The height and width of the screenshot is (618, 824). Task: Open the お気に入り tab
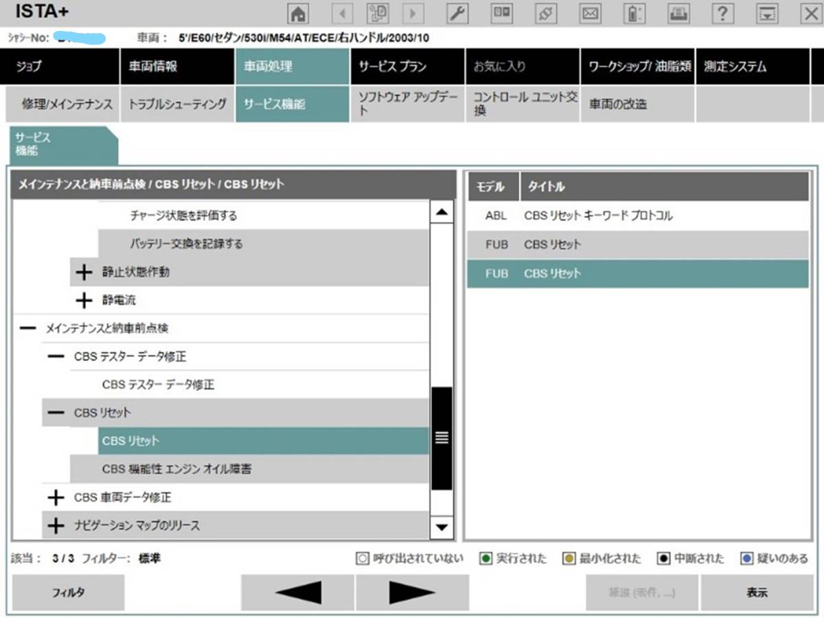(x=523, y=67)
